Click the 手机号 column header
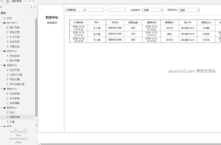This screenshot has width=221, height=145. [x=115, y=23]
